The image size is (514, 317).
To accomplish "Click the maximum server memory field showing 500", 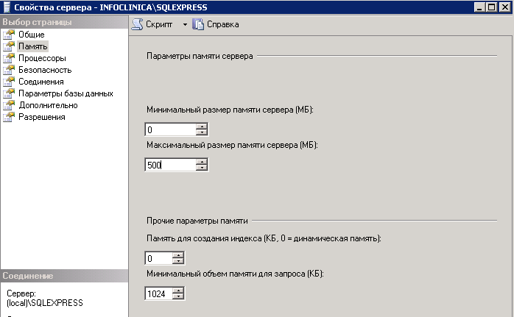I will 170,165.
